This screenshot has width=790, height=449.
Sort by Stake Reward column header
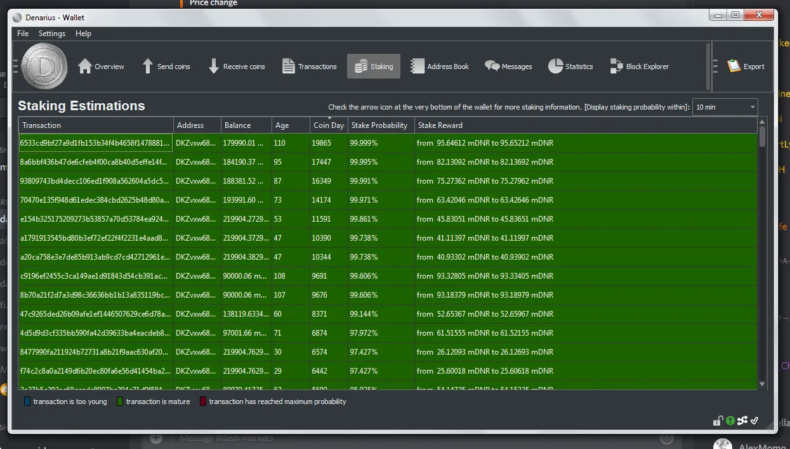coord(586,125)
